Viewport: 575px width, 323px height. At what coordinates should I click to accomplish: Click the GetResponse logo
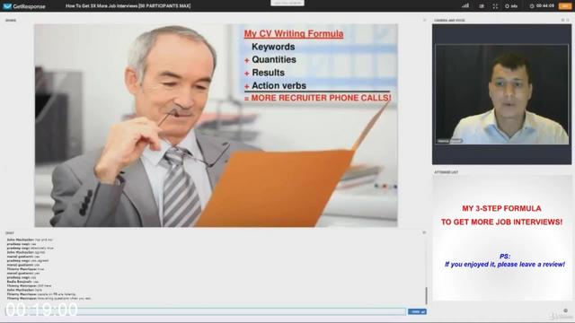tap(24, 6)
